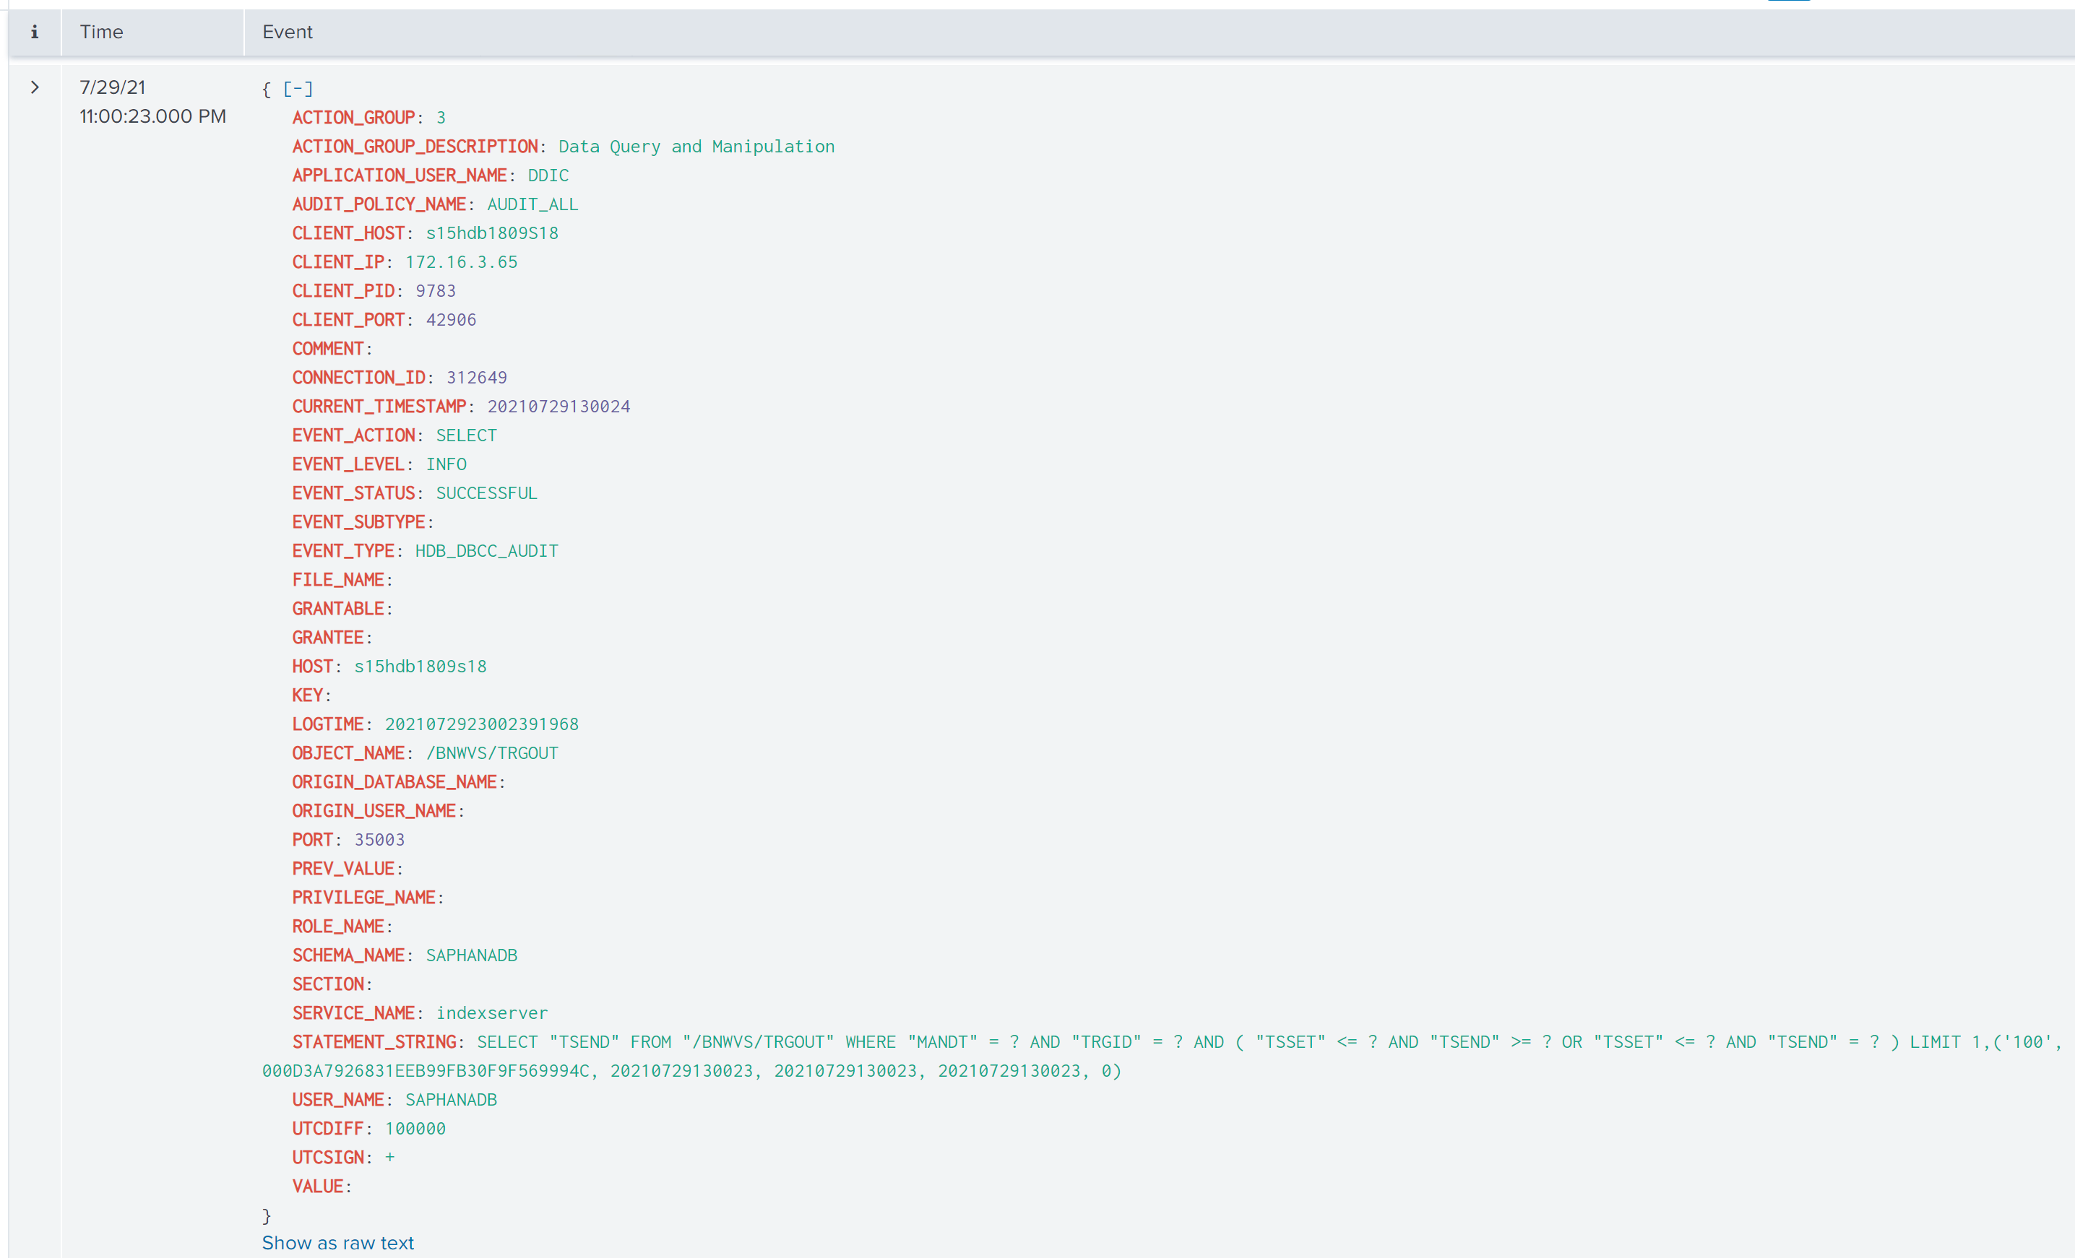
Task: Click the Event column header
Action: pyautogui.click(x=287, y=32)
